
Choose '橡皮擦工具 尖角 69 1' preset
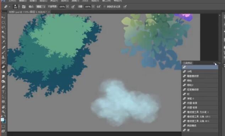(200, 121)
